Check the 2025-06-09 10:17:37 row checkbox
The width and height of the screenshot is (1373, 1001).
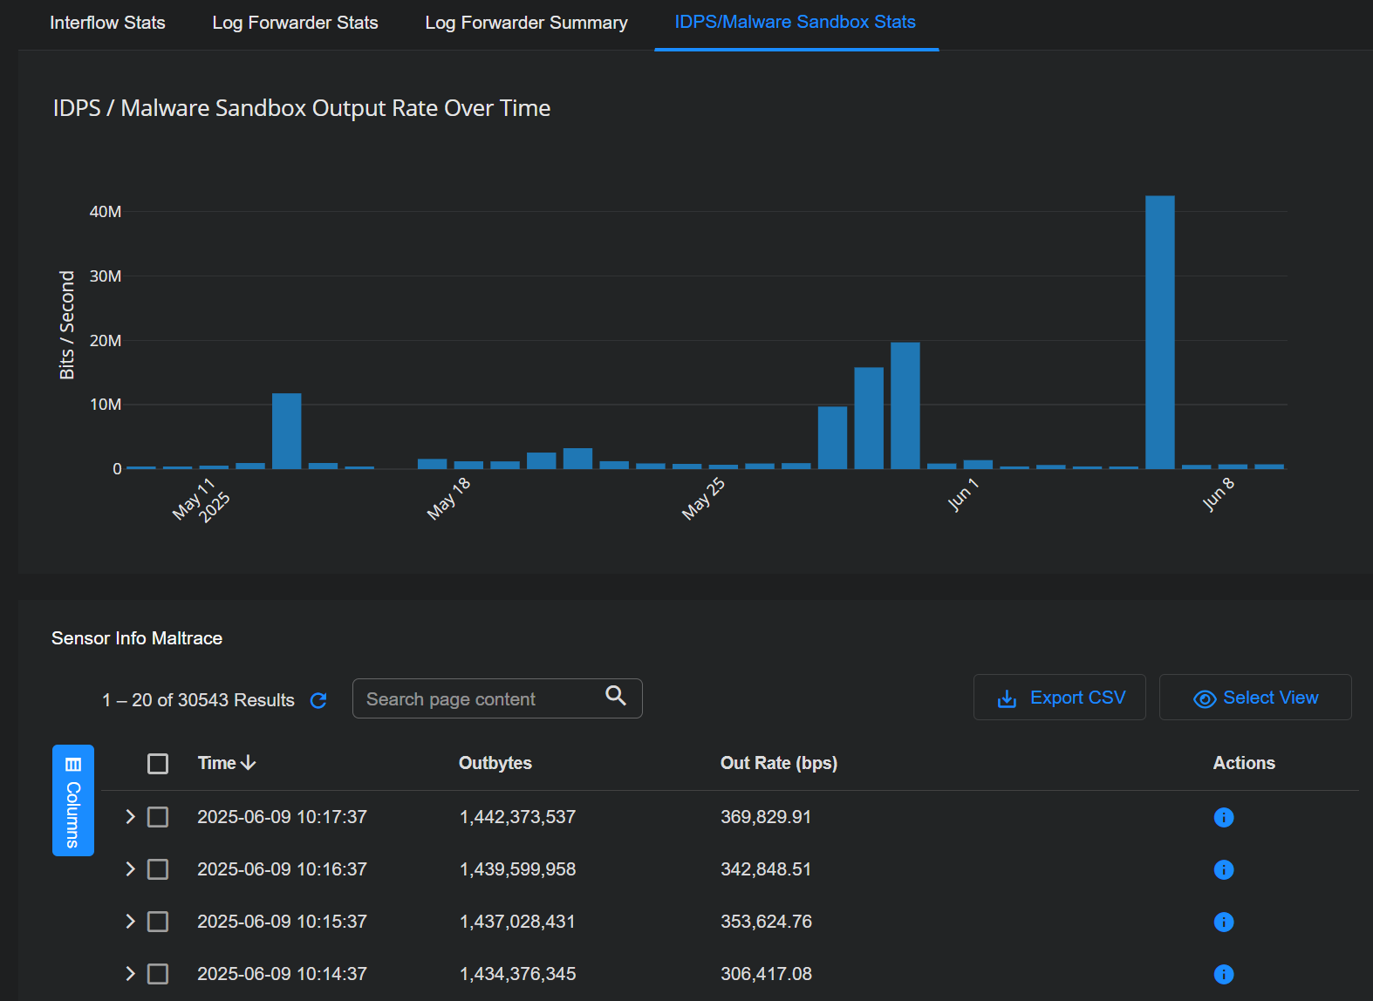coord(158,817)
